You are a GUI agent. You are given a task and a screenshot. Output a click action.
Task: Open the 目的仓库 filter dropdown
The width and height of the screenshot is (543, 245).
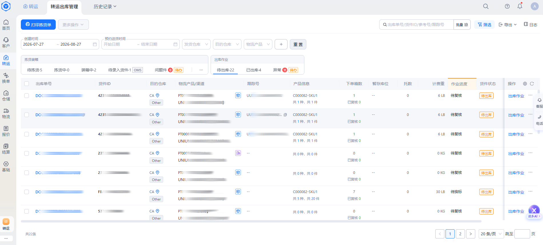coord(227,44)
